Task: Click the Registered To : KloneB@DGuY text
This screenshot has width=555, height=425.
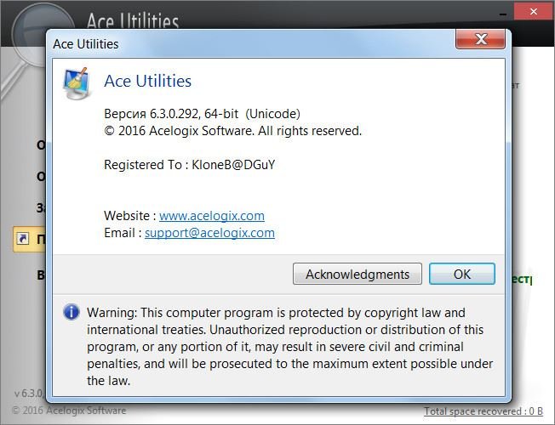Action: pyautogui.click(x=189, y=165)
